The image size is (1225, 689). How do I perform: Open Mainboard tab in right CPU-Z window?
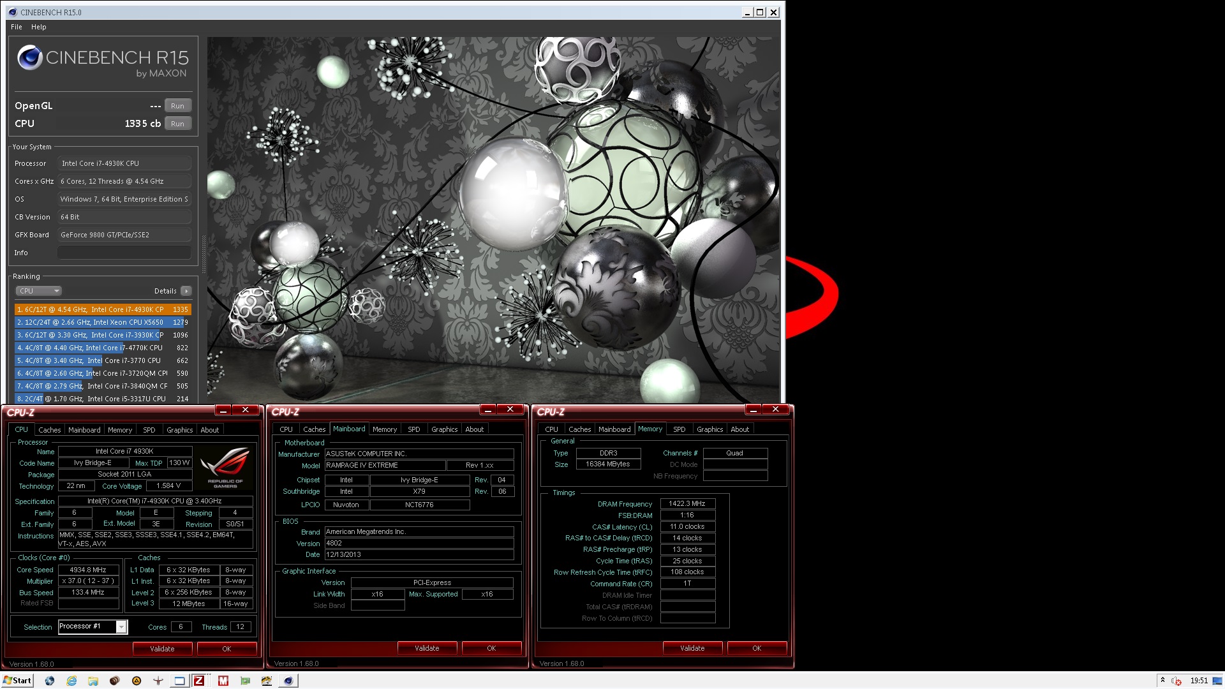point(614,429)
